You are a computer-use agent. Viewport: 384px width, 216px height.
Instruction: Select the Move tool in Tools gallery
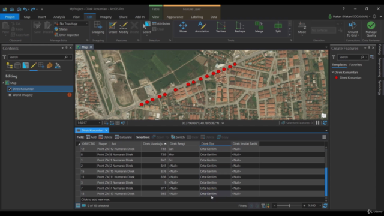[183, 27]
